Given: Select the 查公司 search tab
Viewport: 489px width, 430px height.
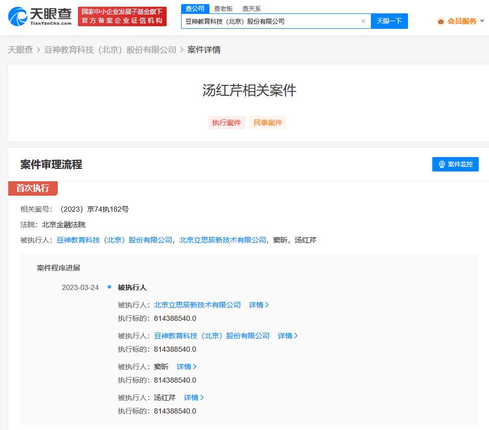Looking at the screenshot, I should 195,9.
